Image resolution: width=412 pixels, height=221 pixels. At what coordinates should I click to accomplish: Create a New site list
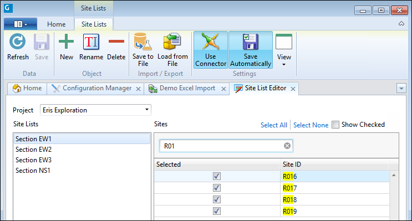click(66, 47)
